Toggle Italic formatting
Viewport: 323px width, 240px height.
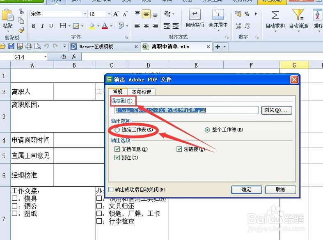[42, 26]
